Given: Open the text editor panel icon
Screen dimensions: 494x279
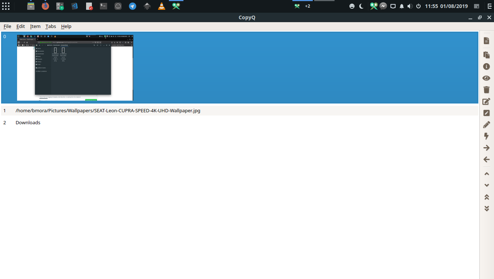Looking at the screenshot, I should [89, 6].
